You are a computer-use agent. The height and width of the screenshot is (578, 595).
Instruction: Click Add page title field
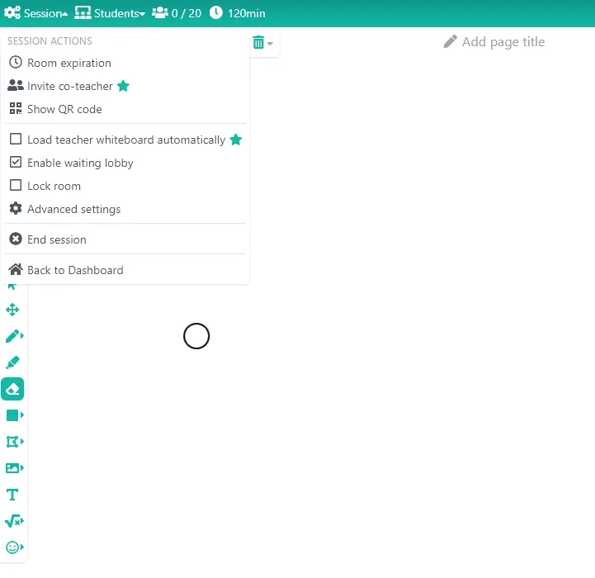coord(503,42)
